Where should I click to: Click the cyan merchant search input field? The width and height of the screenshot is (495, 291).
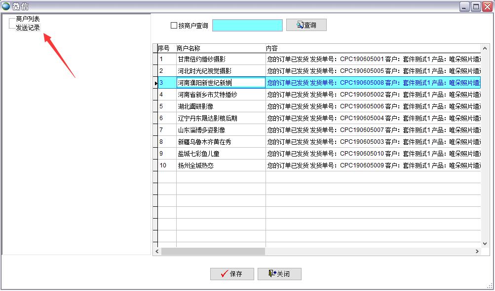pyautogui.click(x=247, y=26)
